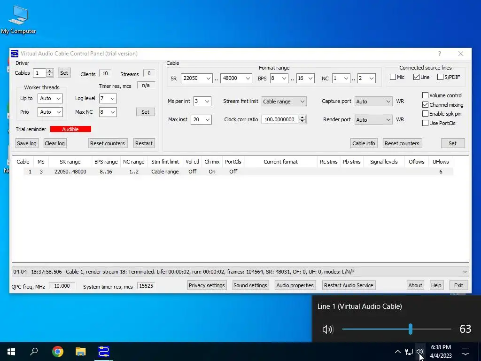481x361 pixels.
Task: Open Sound settings
Action: pyautogui.click(x=250, y=285)
